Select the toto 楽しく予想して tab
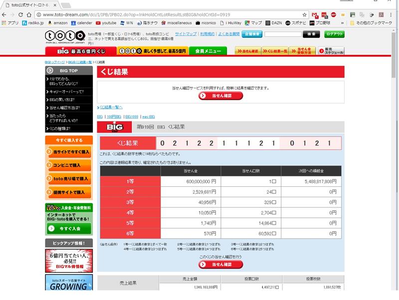Viewport: 399px width, 300px height. [153, 51]
